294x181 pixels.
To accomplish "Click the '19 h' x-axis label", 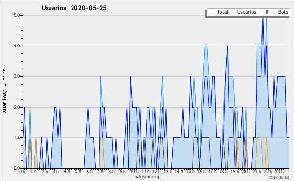I will point(234,172).
